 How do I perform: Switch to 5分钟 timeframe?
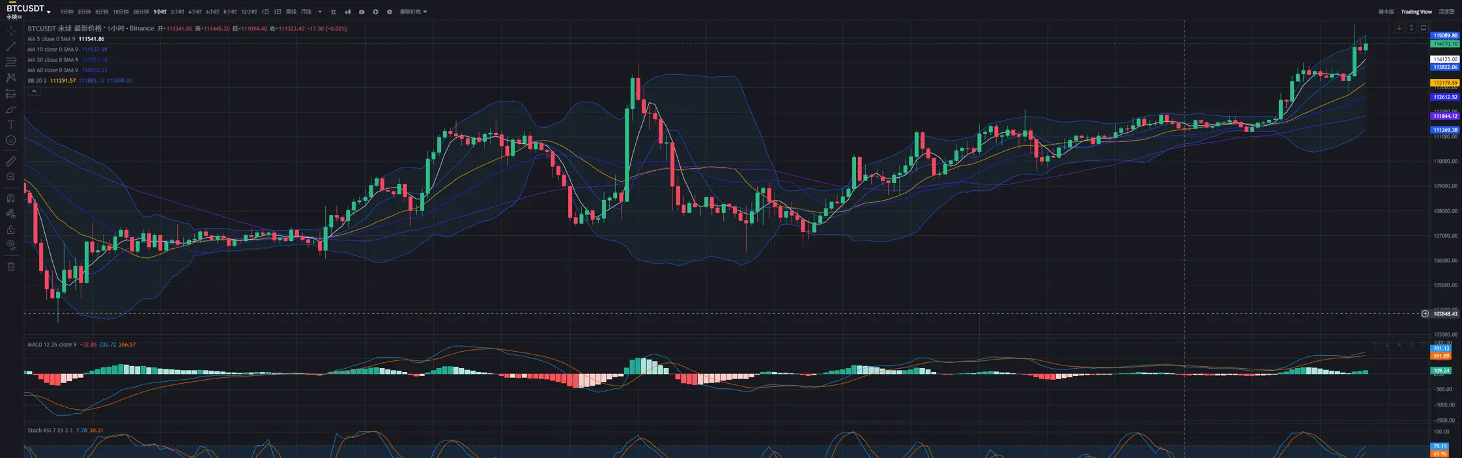point(102,12)
